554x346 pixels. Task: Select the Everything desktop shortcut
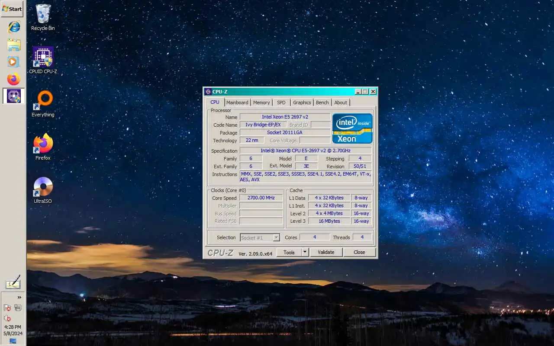point(43,103)
